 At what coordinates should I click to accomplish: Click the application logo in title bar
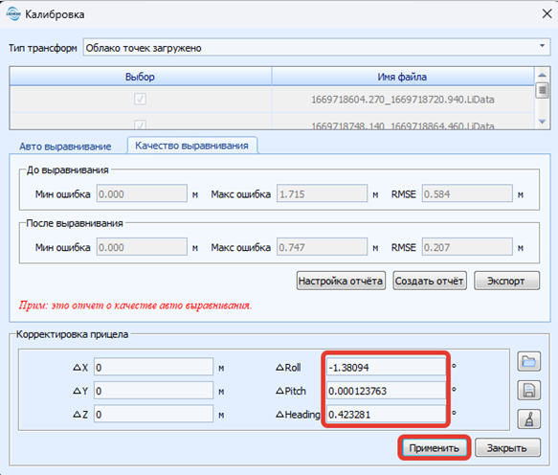point(13,14)
